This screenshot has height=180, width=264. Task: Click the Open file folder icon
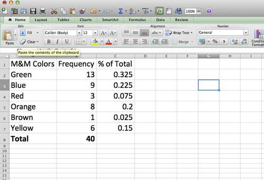pyautogui.click(x=23, y=11)
